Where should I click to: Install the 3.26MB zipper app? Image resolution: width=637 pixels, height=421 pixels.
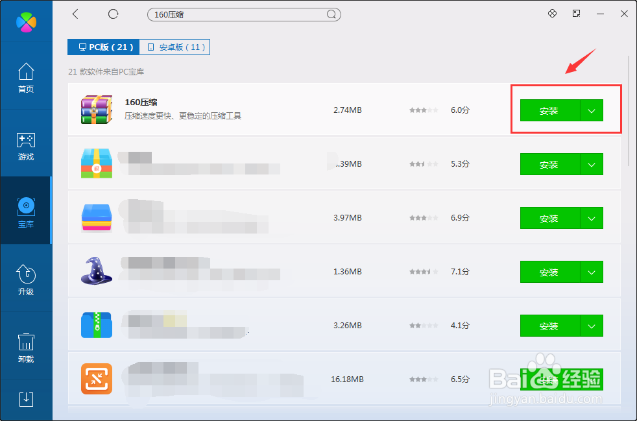(549, 326)
